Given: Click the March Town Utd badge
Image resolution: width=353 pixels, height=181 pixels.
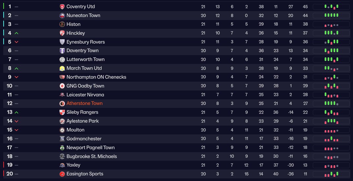Looking at the screenshot, I should click(62, 68).
